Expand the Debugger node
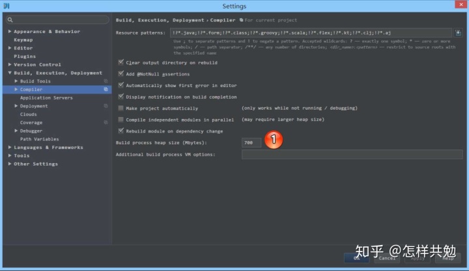 (16, 131)
